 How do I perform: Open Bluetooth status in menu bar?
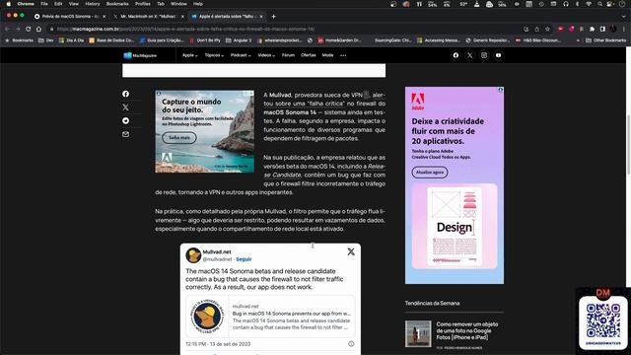tap(577, 4)
